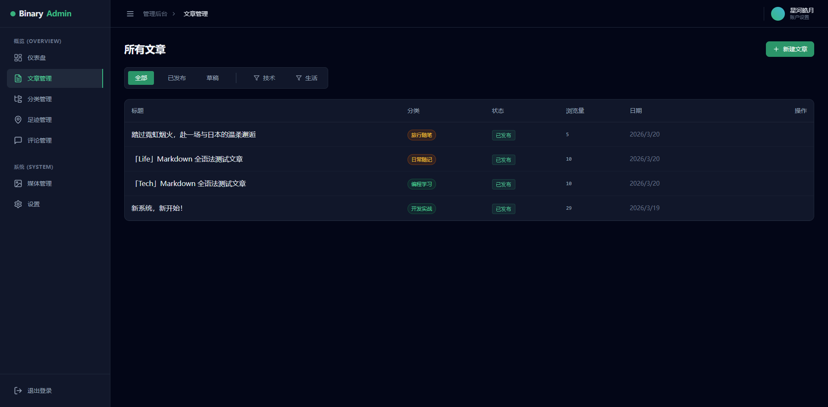Open article 踏过霓虹烟火,赴一场与日本的温柔邂逅
The height and width of the screenshot is (407, 828).
(194, 135)
